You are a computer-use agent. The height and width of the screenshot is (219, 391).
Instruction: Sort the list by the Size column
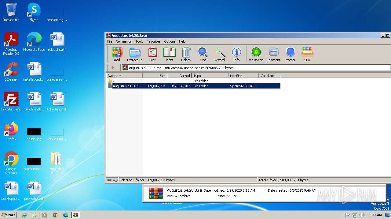pyautogui.click(x=155, y=76)
